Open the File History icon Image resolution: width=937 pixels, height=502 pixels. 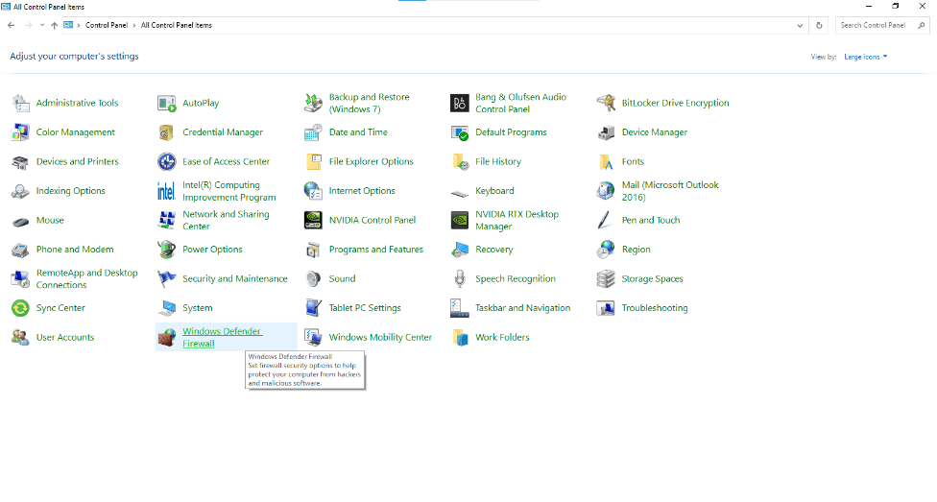click(x=460, y=161)
